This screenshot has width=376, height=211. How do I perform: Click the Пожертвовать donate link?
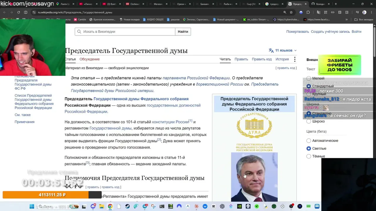pyautogui.click(x=298, y=32)
